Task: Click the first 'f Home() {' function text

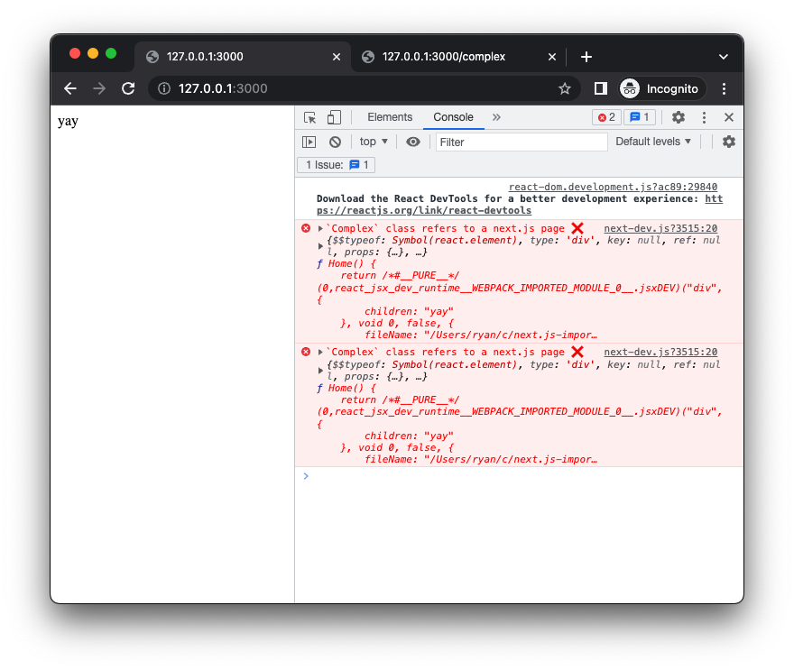Action: (x=346, y=263)
